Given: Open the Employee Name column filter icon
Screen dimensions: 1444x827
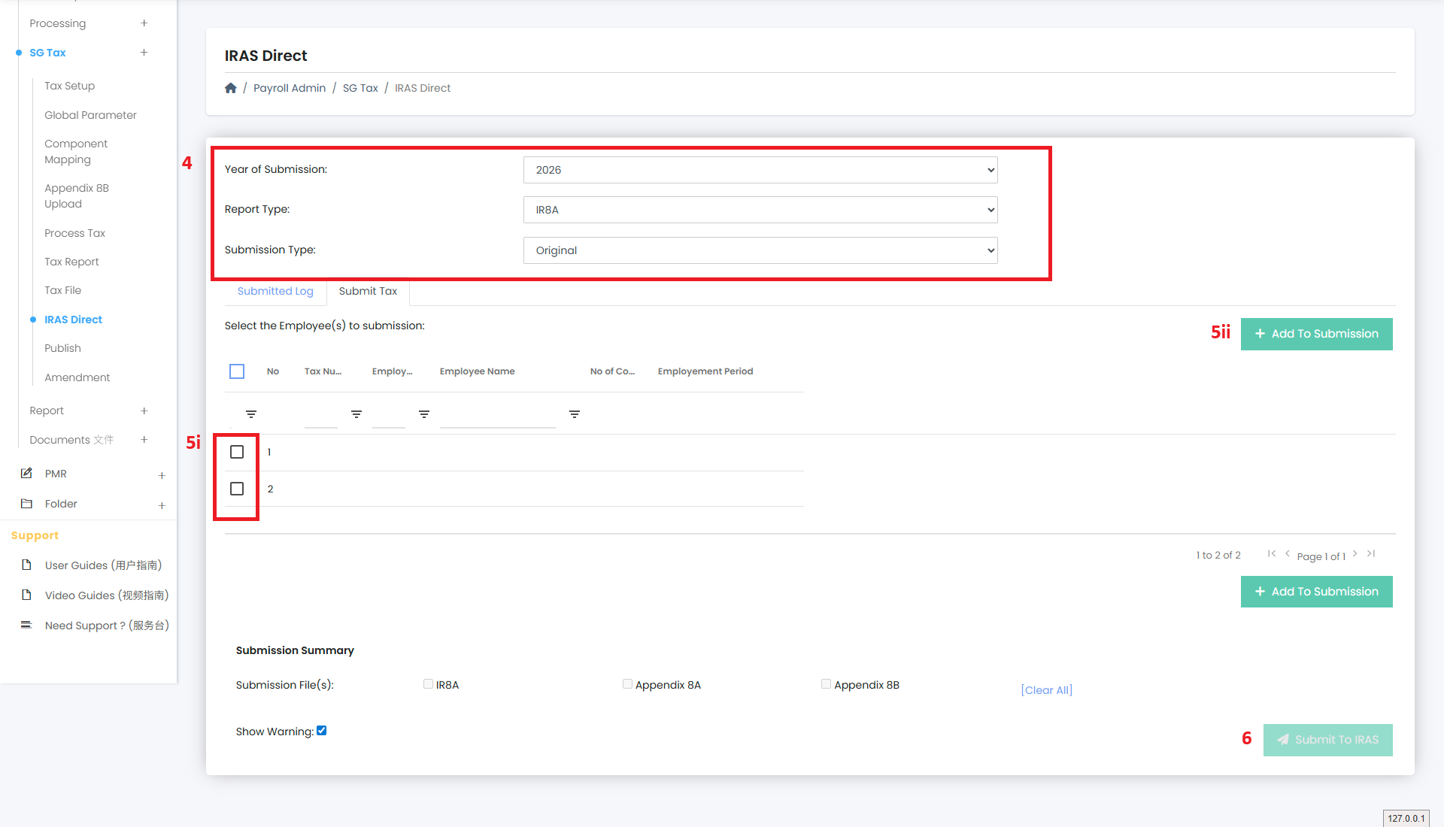Looking at the screenshot, I should tap(575, 414).
